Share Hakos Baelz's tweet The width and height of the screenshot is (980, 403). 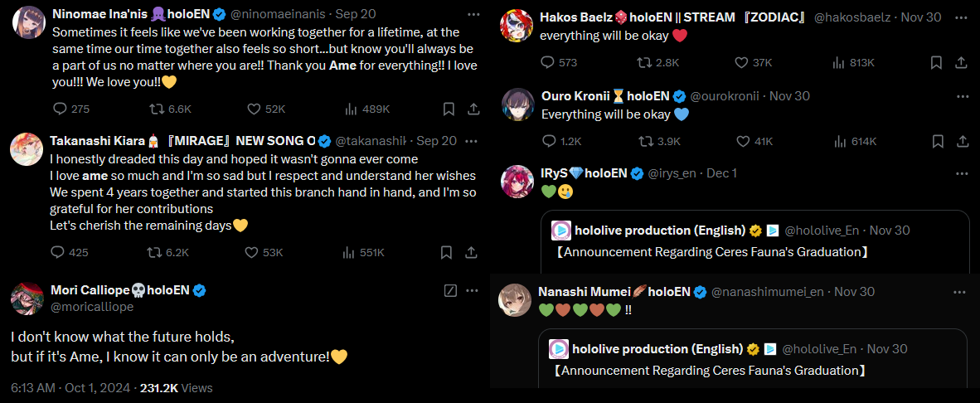961,62
